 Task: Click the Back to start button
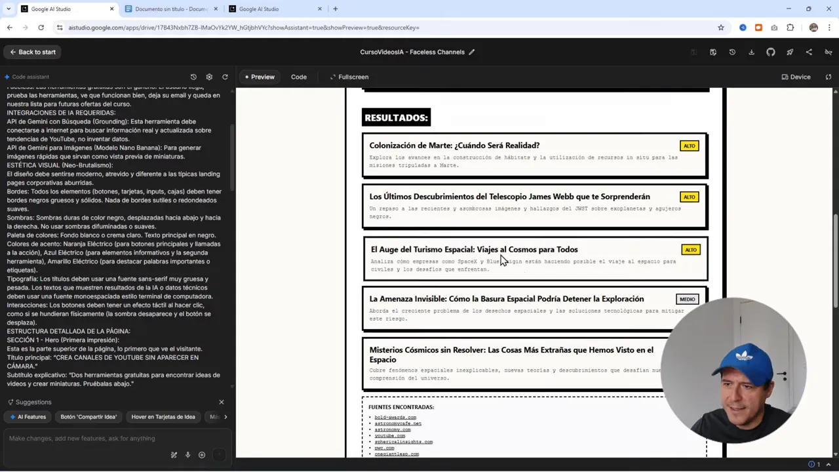point(33,52)
